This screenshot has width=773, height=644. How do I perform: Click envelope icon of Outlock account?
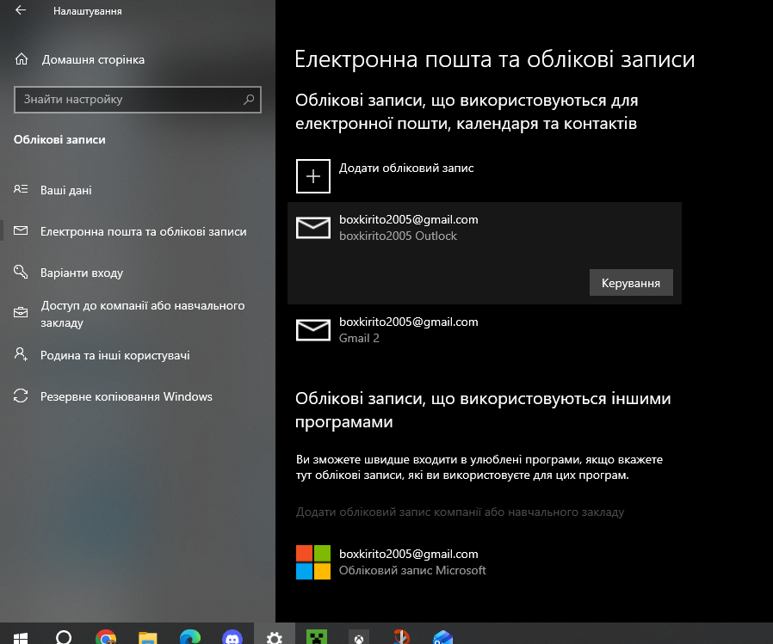click(x=313, y=228)
